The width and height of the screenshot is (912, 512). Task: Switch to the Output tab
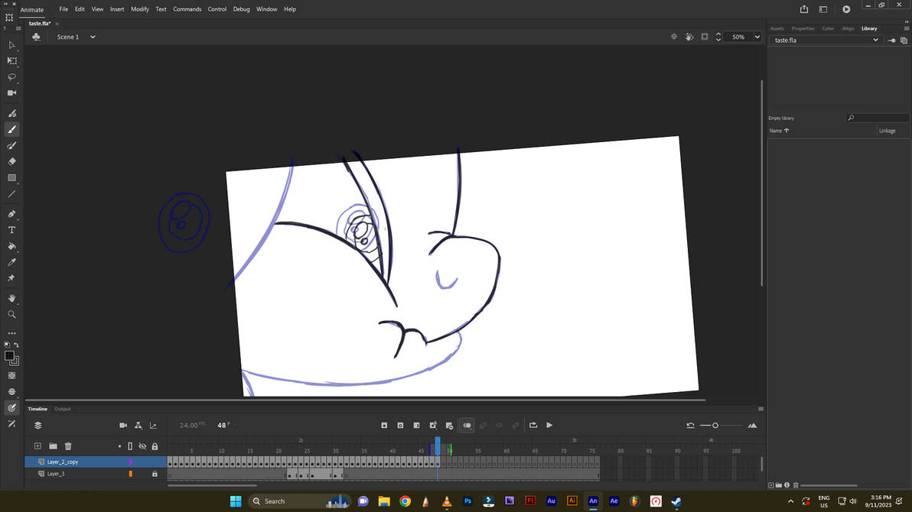point(62,409)
